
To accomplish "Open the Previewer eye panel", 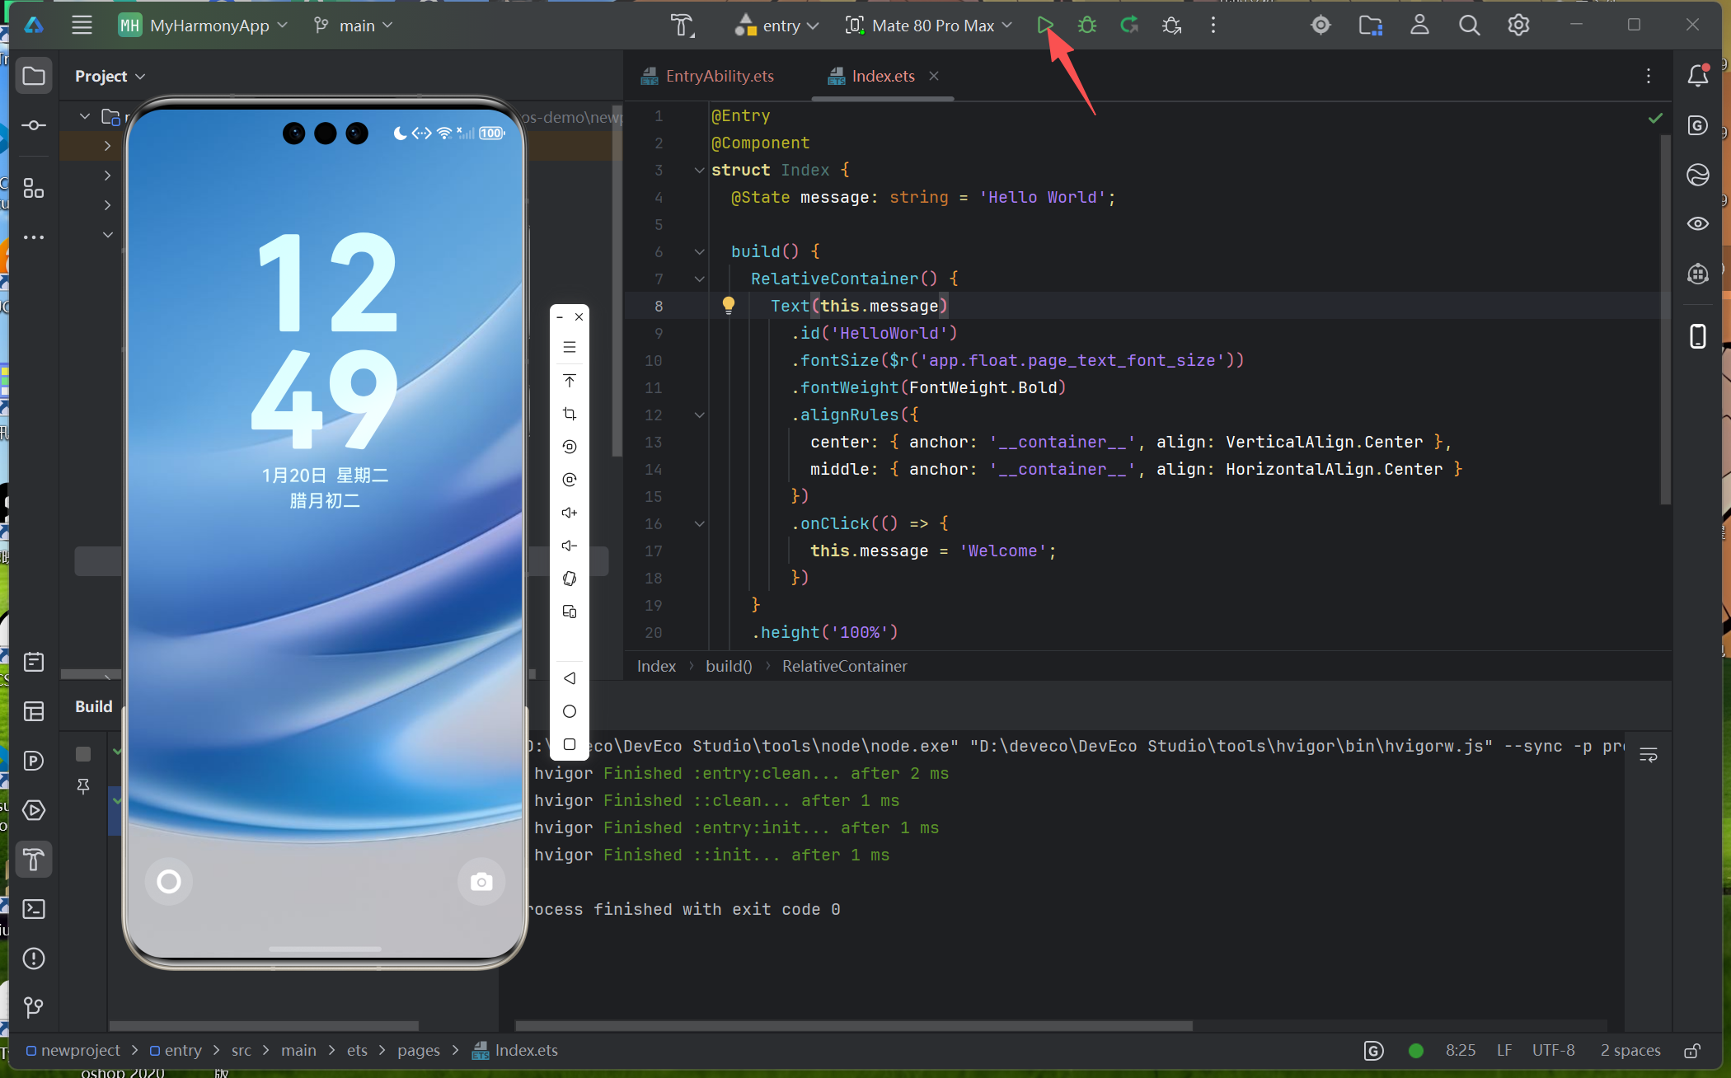I will click(x=1697, y=223).
